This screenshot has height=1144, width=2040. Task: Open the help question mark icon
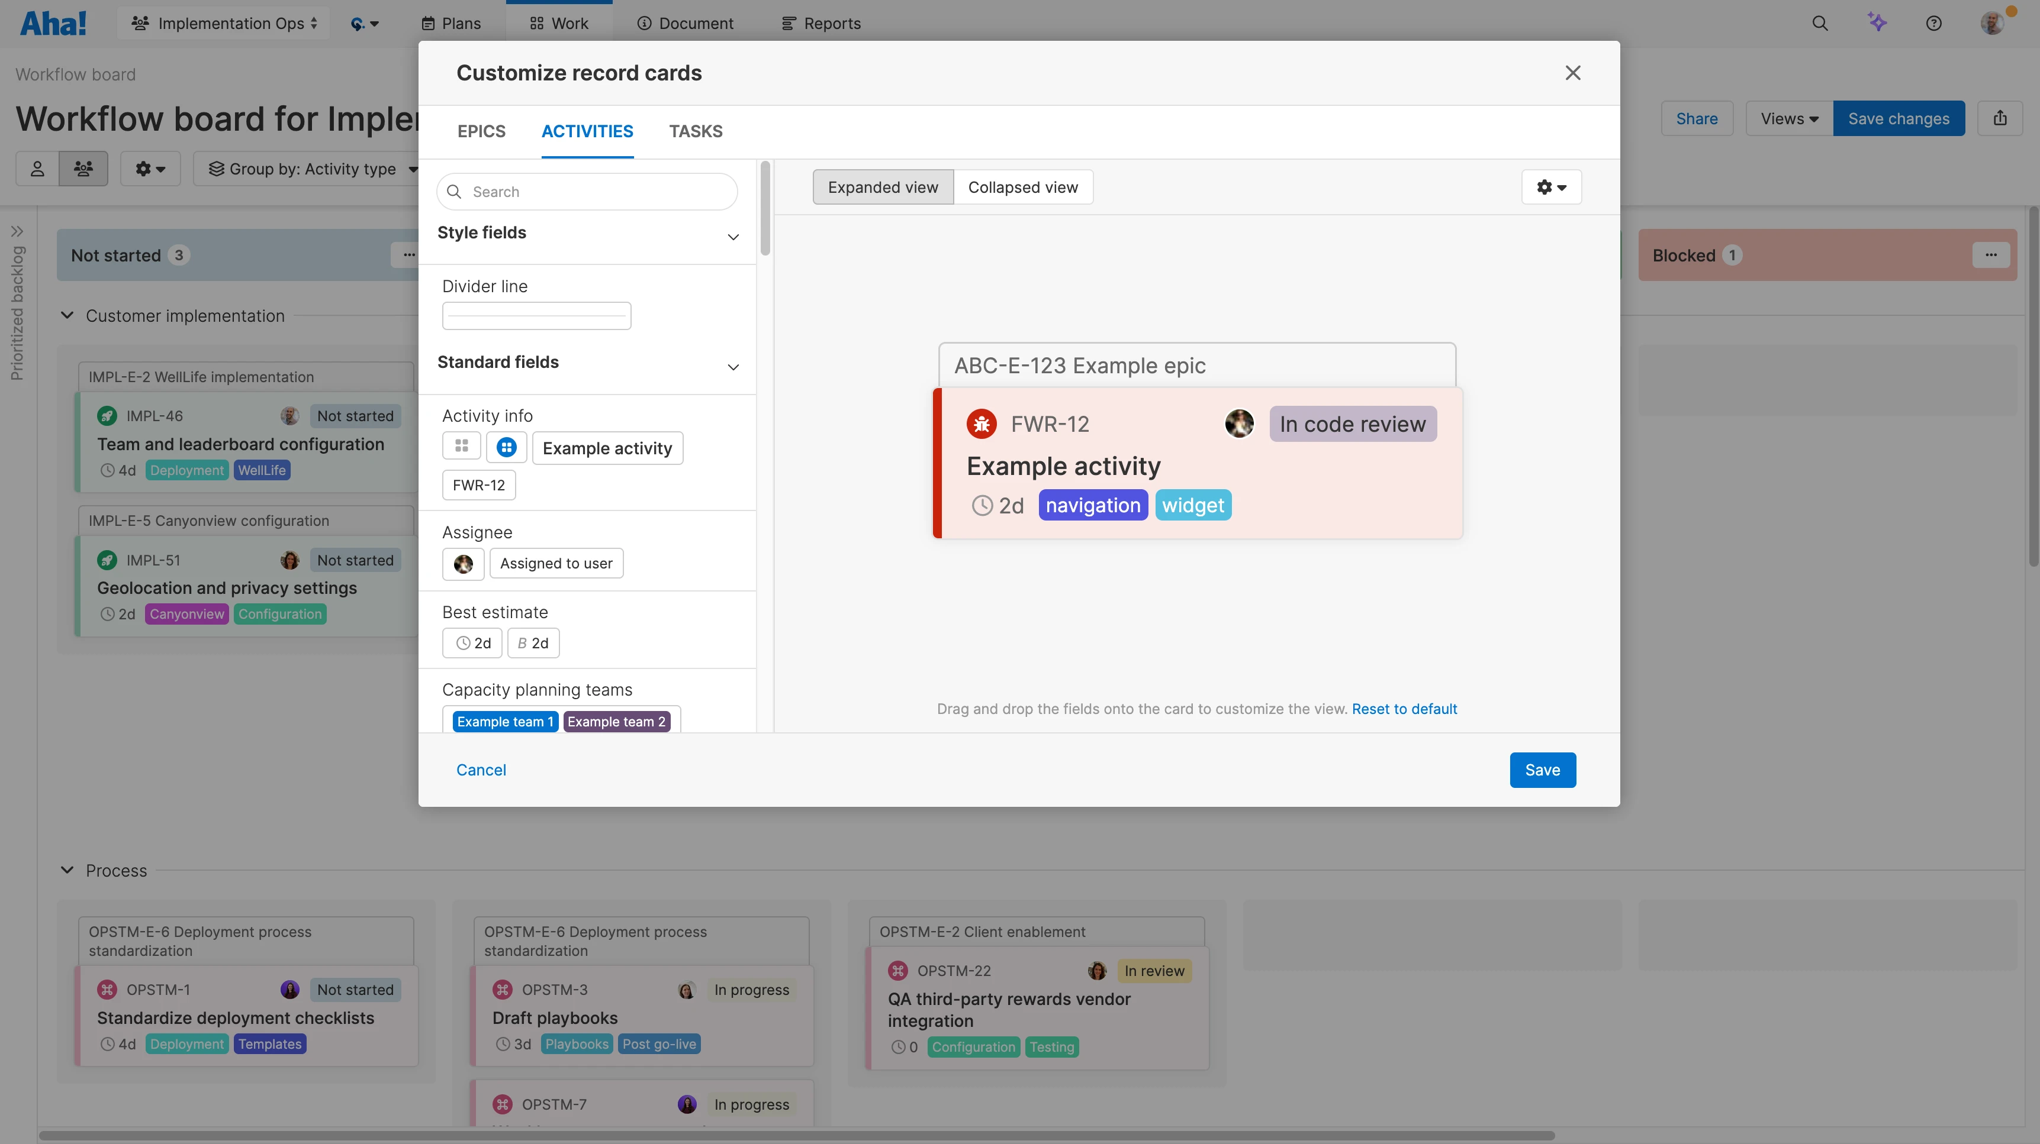[x=1934, y=23]
